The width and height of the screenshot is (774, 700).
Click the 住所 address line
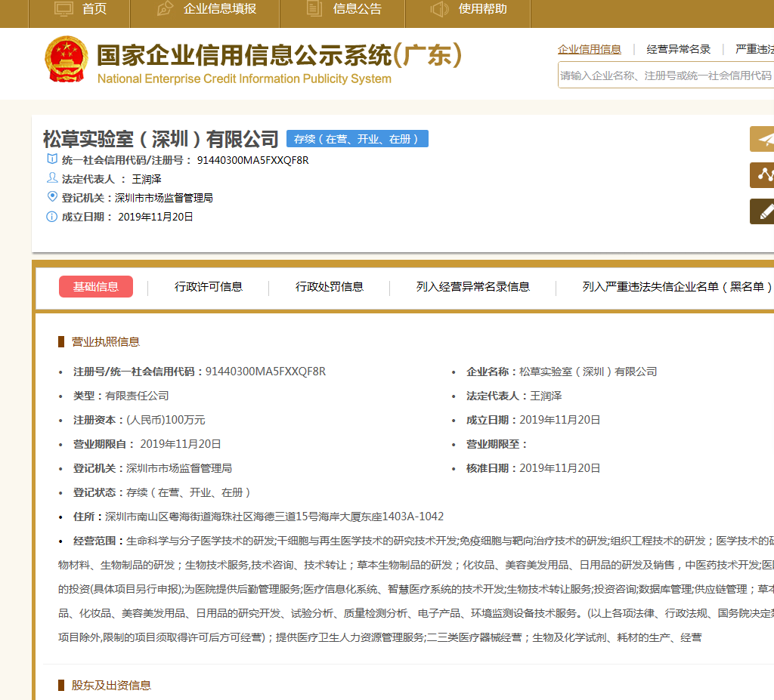pos(259,517)
